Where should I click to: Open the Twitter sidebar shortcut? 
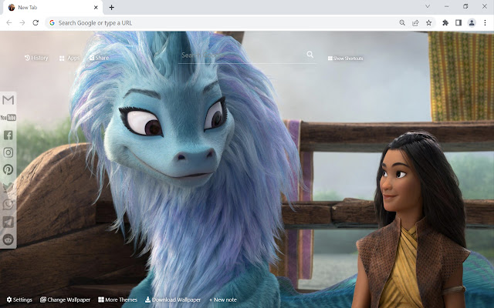point(8,187)
